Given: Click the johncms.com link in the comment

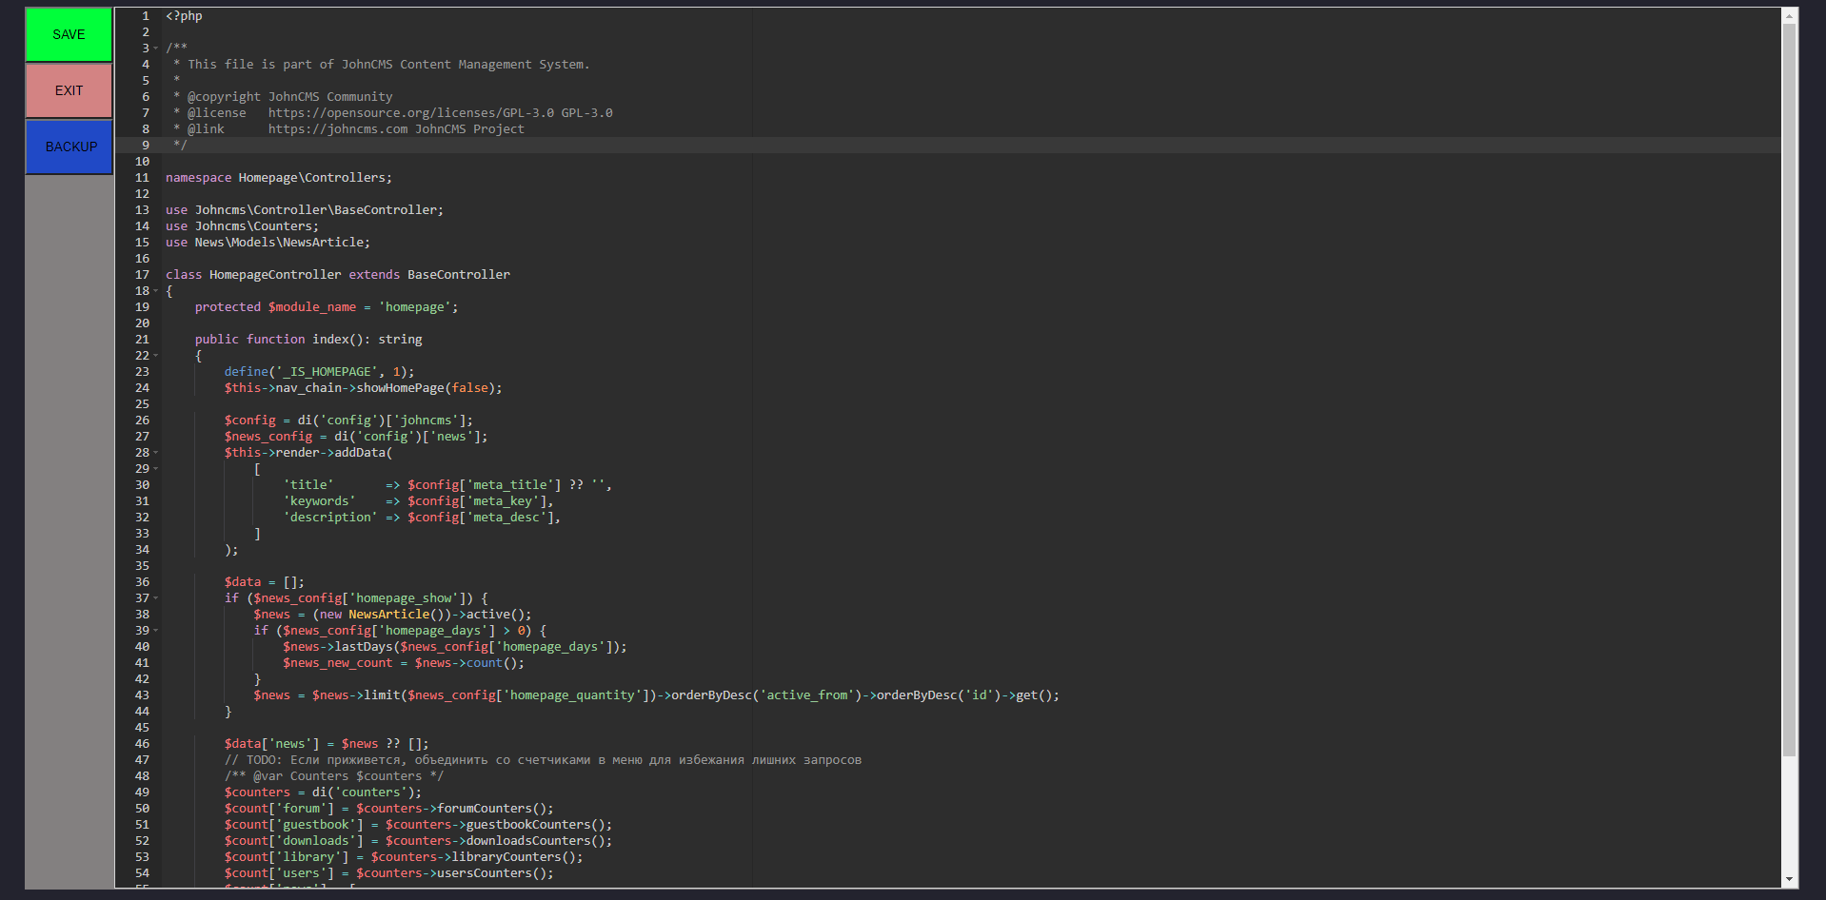Looking at the screenshot, I should [337, 129].
